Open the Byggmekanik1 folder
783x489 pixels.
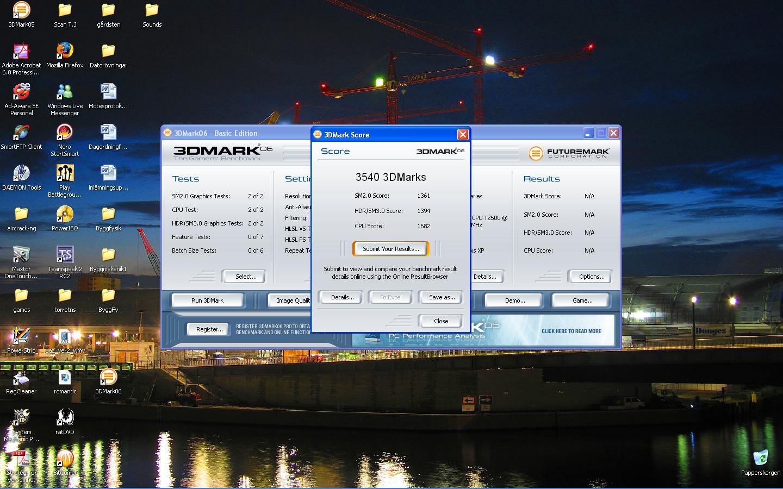108,259
